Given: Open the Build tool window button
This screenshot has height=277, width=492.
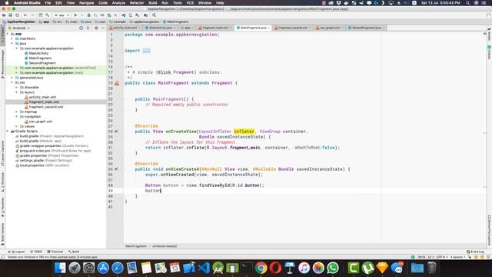Looking at the screenshot, I should (74, 252).
